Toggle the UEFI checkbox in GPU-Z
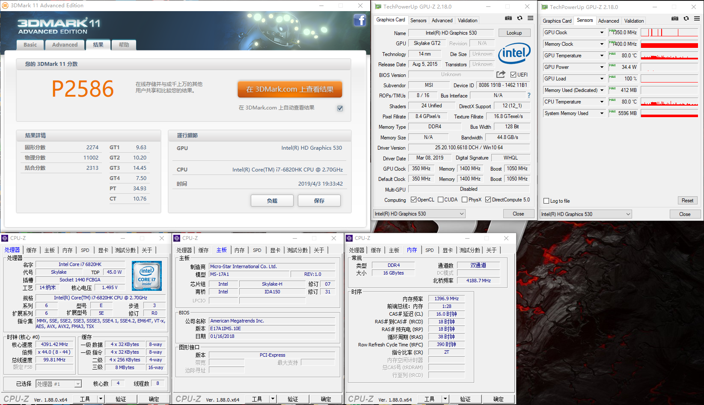 pos(513,75)
